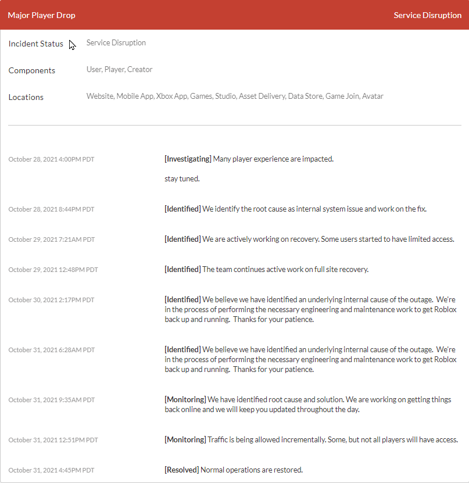Image resolution: width=469 pixels, height=483 pixels.
Task: Click the "Major Player Drop" incident title
Action: point(41,15)
